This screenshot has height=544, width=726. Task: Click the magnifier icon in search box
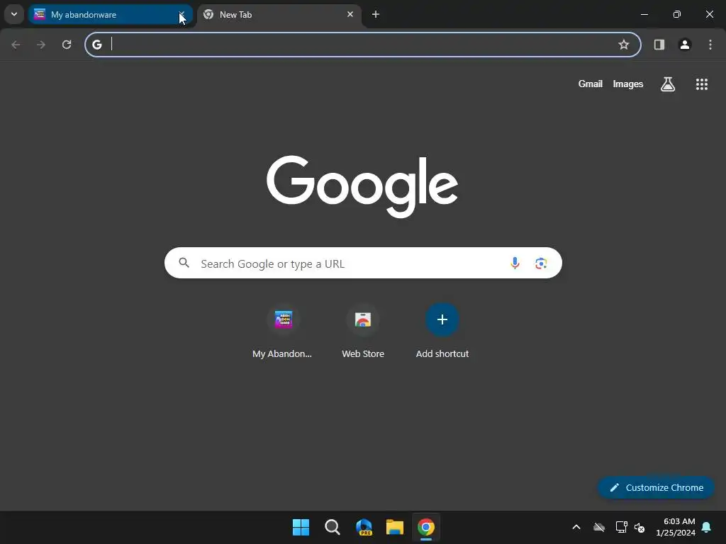click(184, 263)
